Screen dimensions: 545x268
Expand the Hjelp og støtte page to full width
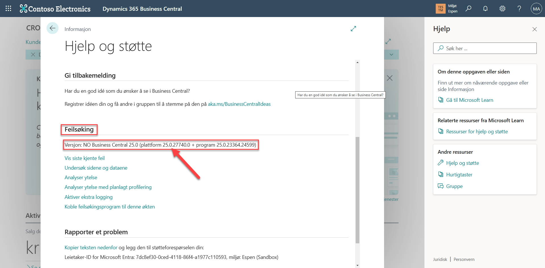coord(353,29)
